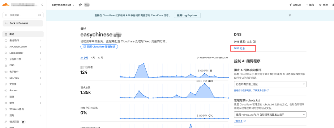Click the 规则 sidebar icon
Image resolution: width=334 pixels, height=128 pixels.
[x=6, y=115]
